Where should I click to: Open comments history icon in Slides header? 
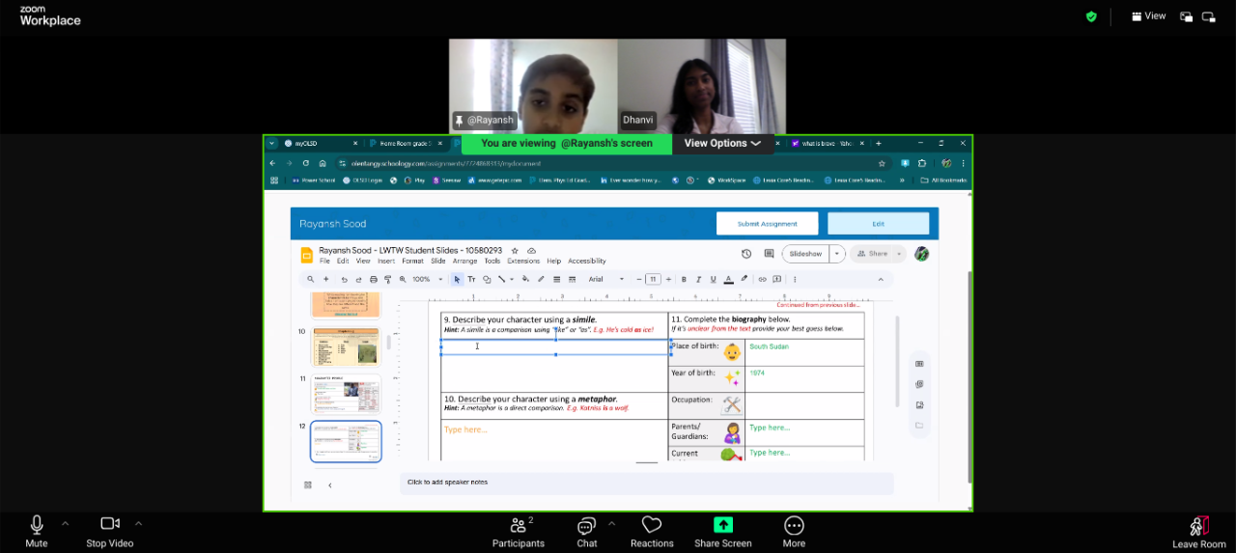click(x=769, y=254)
